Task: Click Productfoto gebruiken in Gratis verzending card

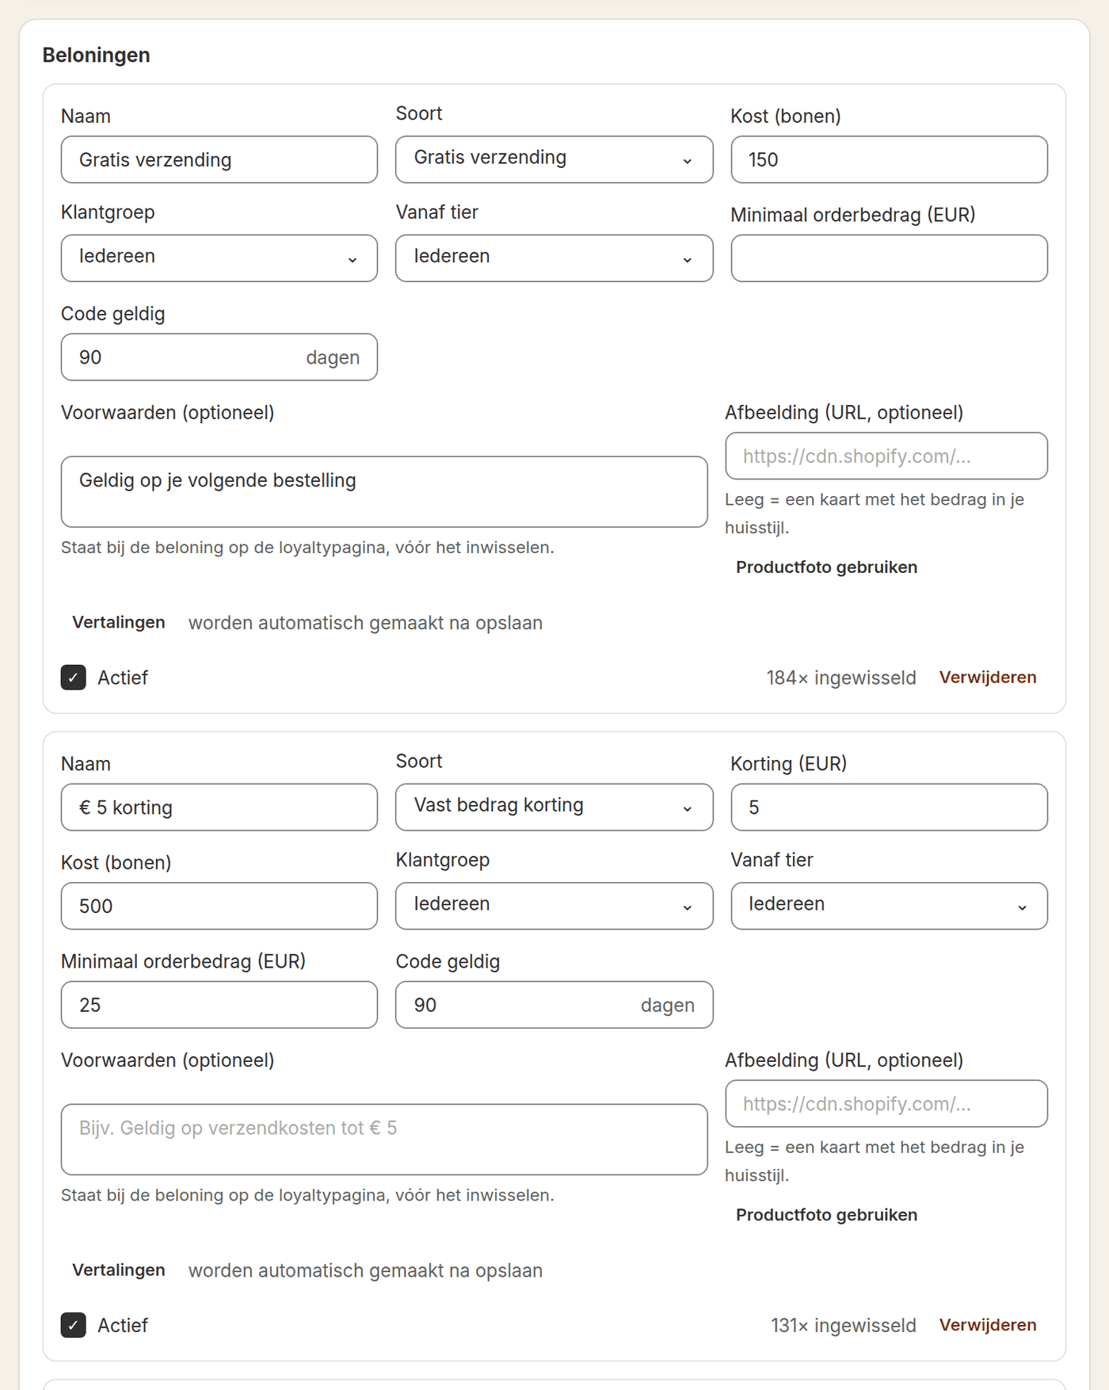Action: click(826, 567)
